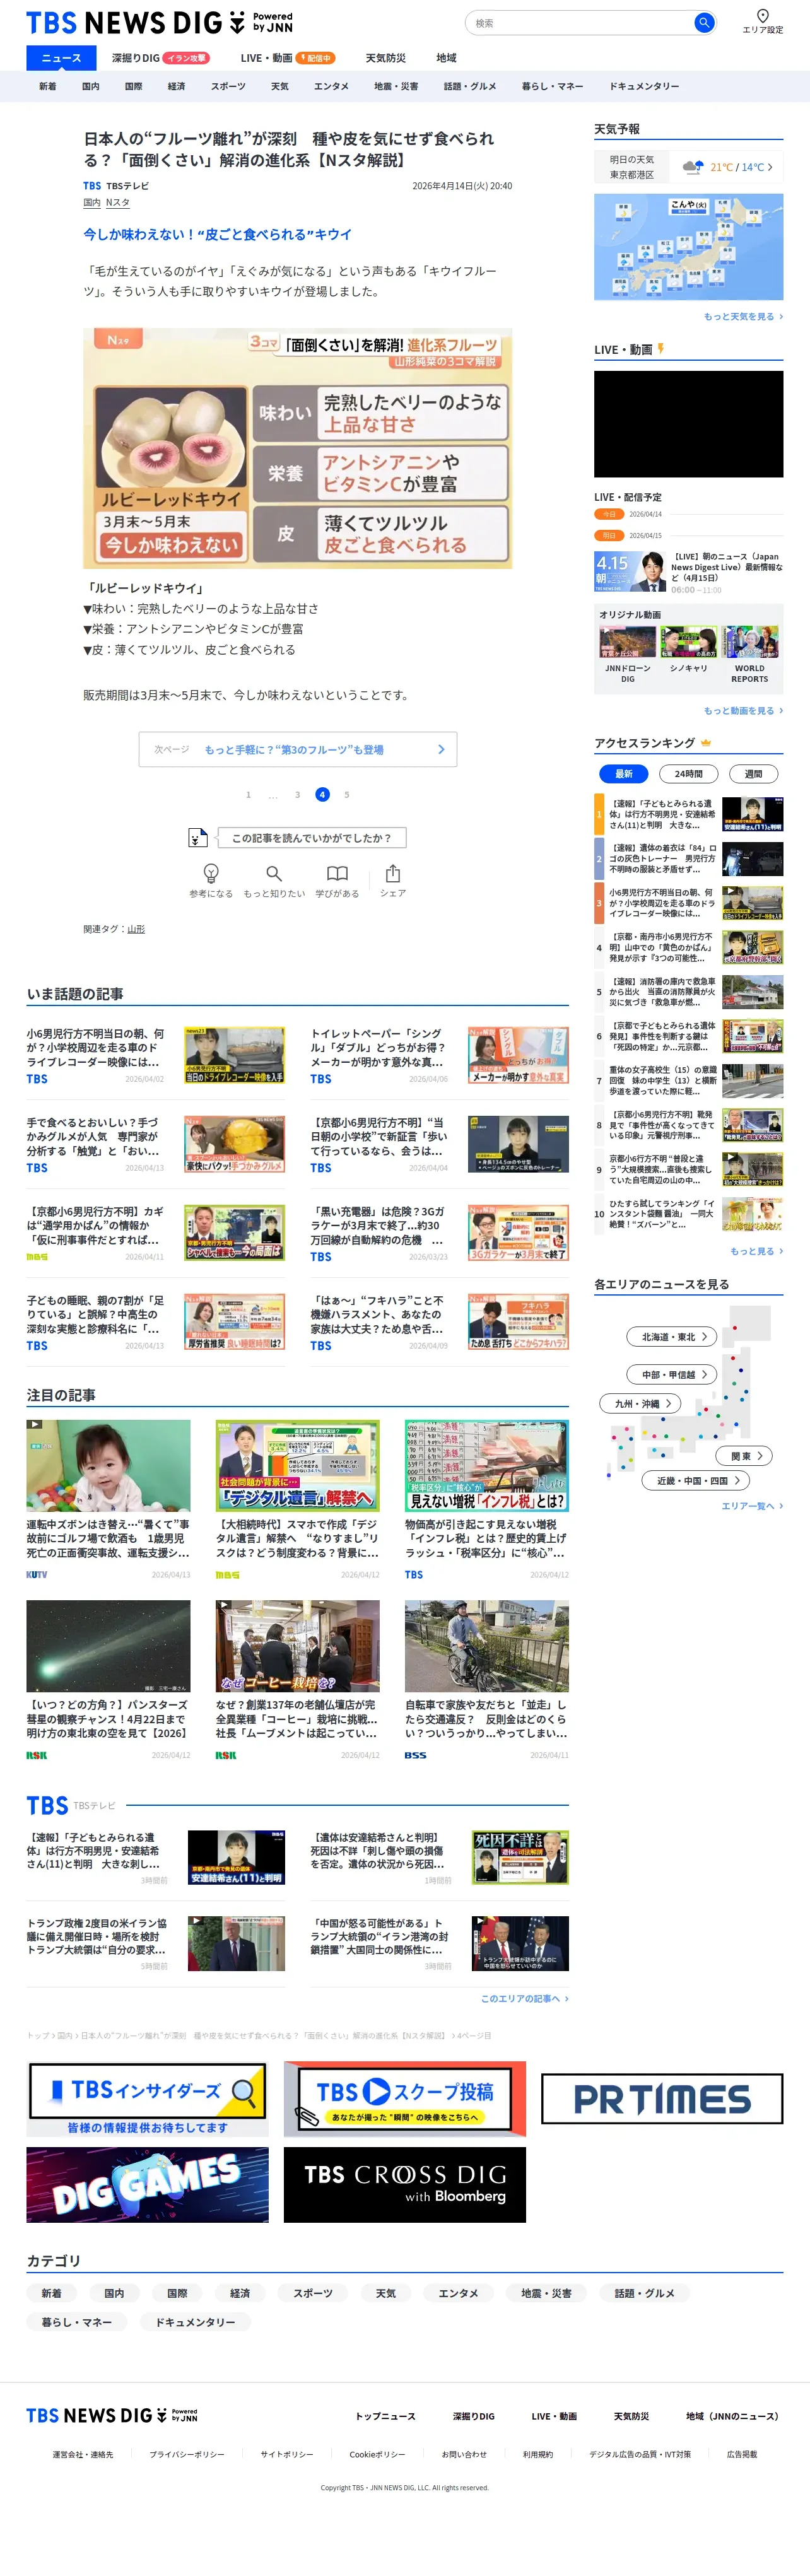Open 「デジタル遺言」 article thumbnail

[x=297, y=1465]
